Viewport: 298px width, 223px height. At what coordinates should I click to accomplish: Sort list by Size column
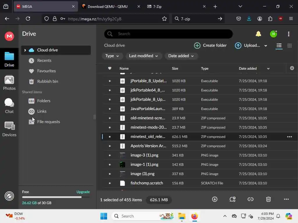tap(175, 69)
